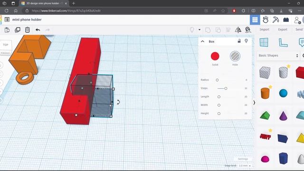Image resolution: width=304 pixels, height=171 pixels.
Task: Adjust the Height slider handle
Action: click(x=219, y=114)
